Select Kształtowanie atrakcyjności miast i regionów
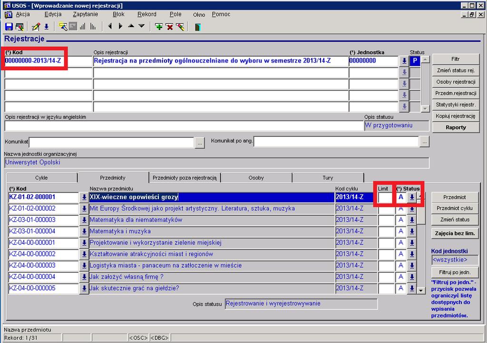Image resolution: width=487 pixels, height=343 pixels. click(212, 254)
